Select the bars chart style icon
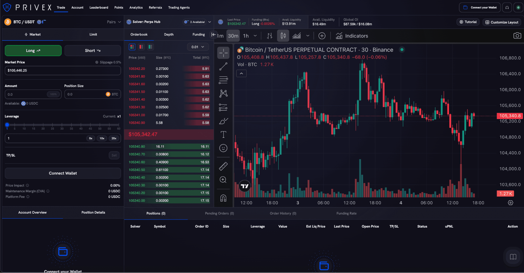 coord(269,36)
